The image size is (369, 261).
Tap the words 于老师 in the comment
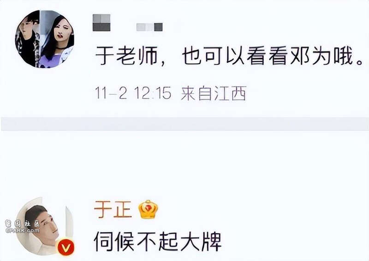click(126, 56)
